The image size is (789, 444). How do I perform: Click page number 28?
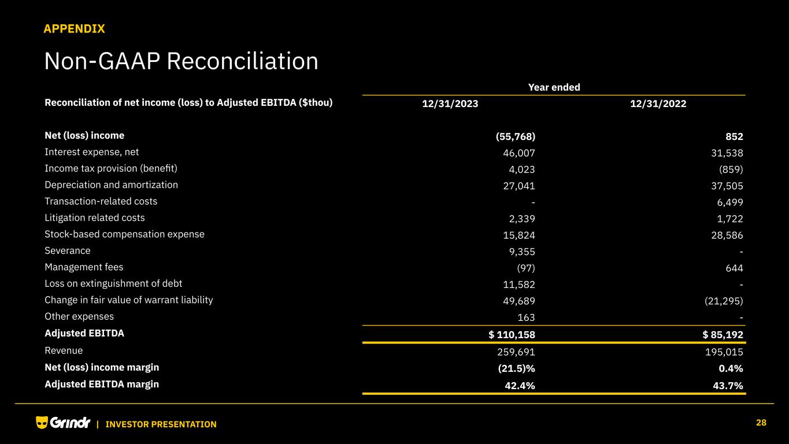[x=761, y=423]
